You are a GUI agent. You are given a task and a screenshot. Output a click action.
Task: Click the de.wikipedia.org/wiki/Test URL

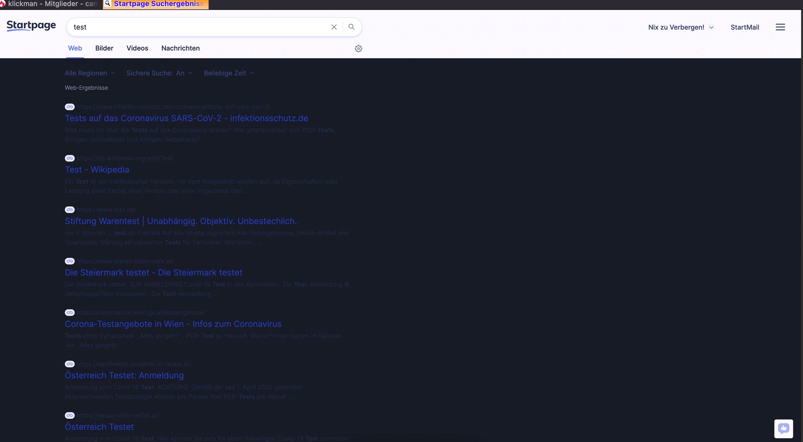click(125, 158)
